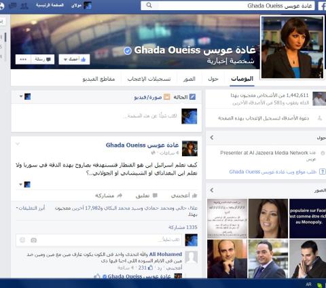Open the Ghada Oueiss post author link
Image resolution: width=326 pixels, height=288 pixels.
coord(142,145)
